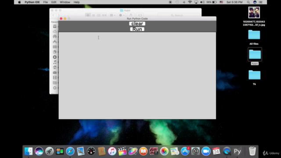Click the Home house item in Finder sidebar
The height and width of the screenshot is (158, 281).
click(x=55, y=67)
